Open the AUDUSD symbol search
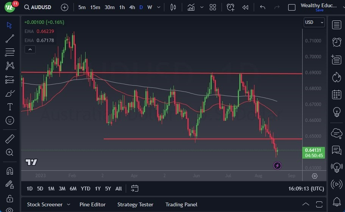The height and width of the screenshot is (212, 345). pos(37,7)
